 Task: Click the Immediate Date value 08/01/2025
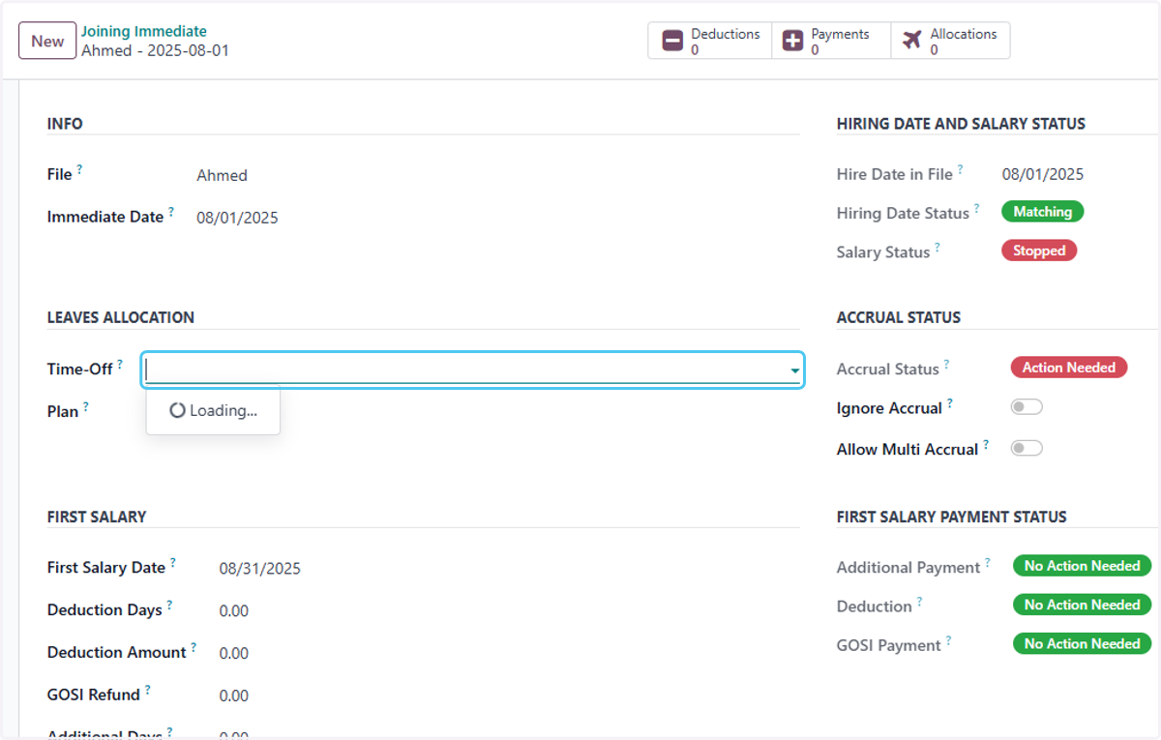[237, 218]
